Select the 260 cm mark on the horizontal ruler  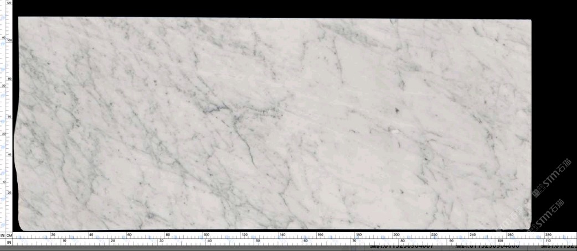511,234
